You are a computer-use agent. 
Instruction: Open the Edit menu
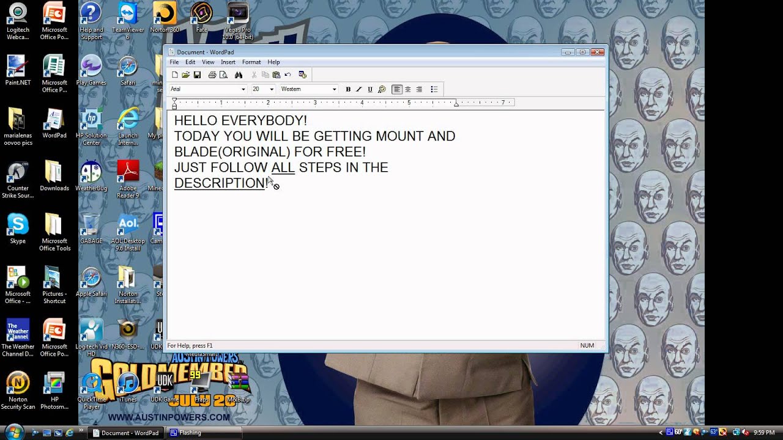point(190,62)
